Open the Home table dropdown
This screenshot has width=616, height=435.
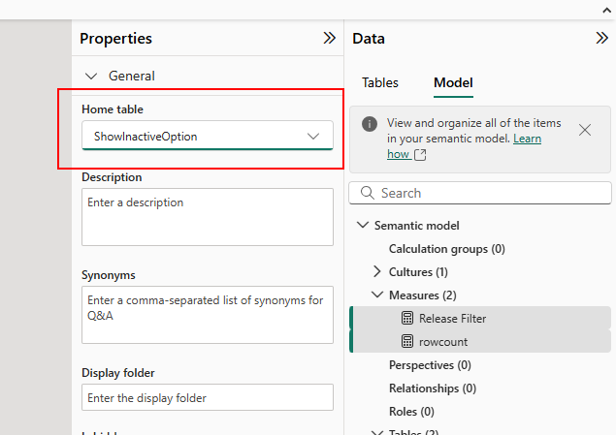point(208,136)
